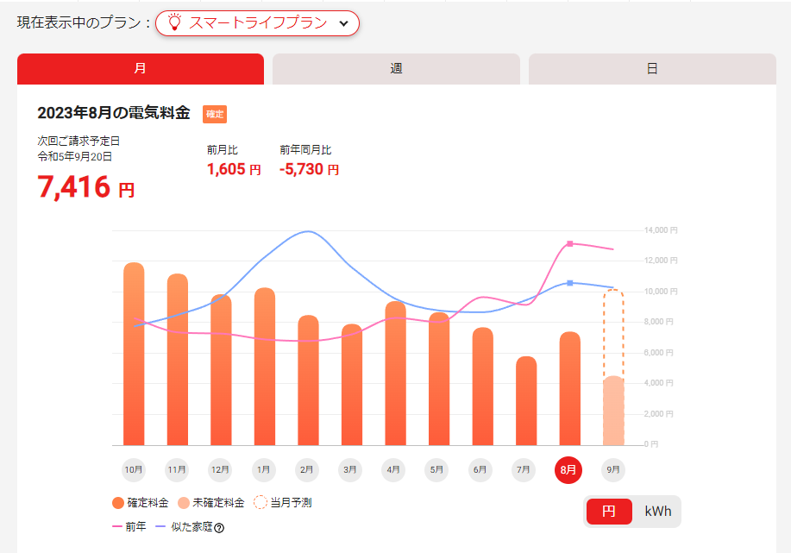This screenshot has width=791, height=553.
Task: Click the 確定料金 orange legend circle
Action: [x=118, y=503]
